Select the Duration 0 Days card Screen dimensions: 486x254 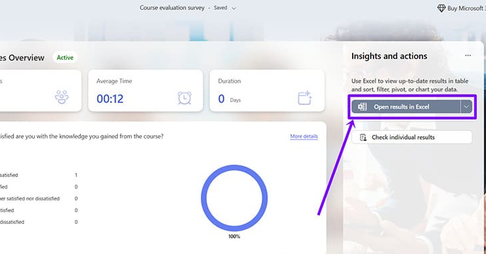pos(267,91)
